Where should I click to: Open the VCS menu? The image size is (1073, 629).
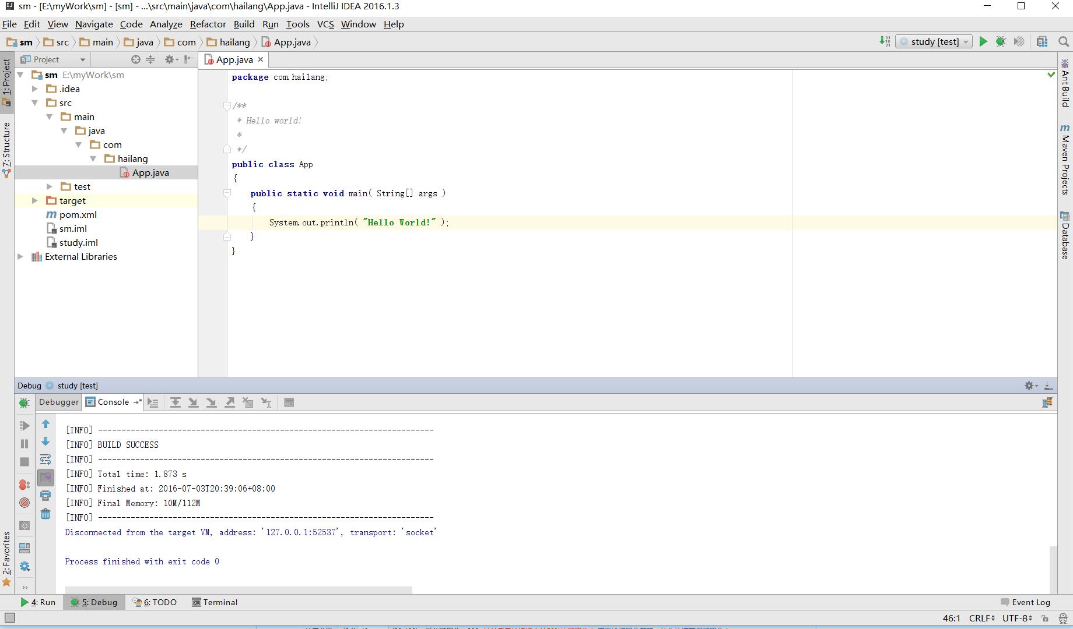point(325,24)
